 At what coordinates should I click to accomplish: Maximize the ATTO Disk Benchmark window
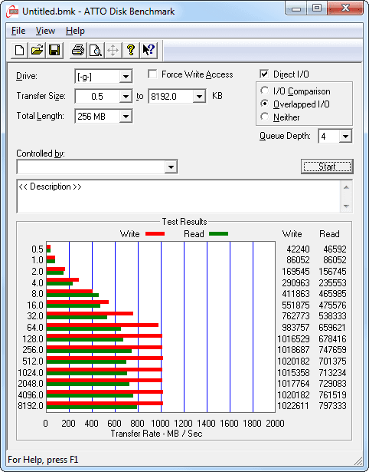point(317,8)
